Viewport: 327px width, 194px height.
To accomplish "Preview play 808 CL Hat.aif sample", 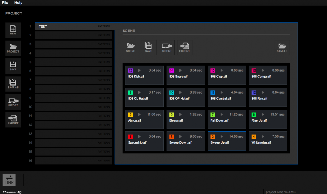I will click(139, 92).
